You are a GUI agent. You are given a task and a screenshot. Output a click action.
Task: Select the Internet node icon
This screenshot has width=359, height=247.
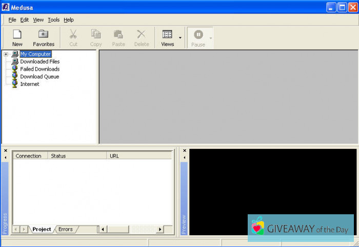tap(15, 84)
